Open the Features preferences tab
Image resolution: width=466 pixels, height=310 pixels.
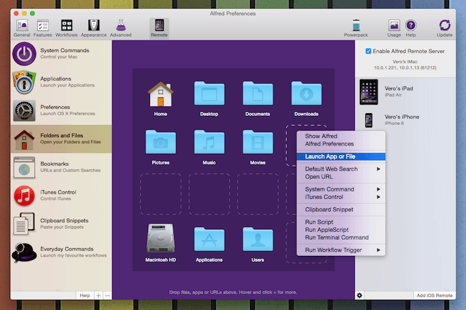click(x=42, y=28)
